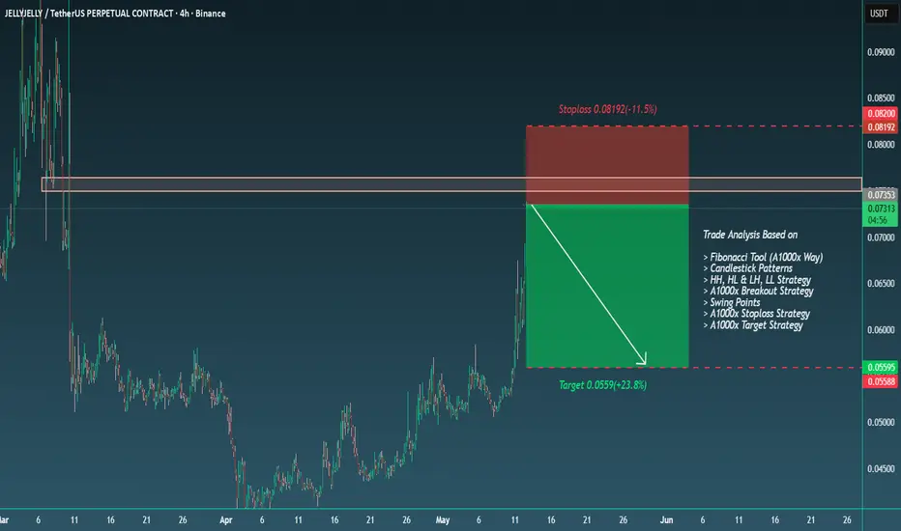
Task: Click 'A1000x Stoploss Strategy' line
Action: (757, 314)
